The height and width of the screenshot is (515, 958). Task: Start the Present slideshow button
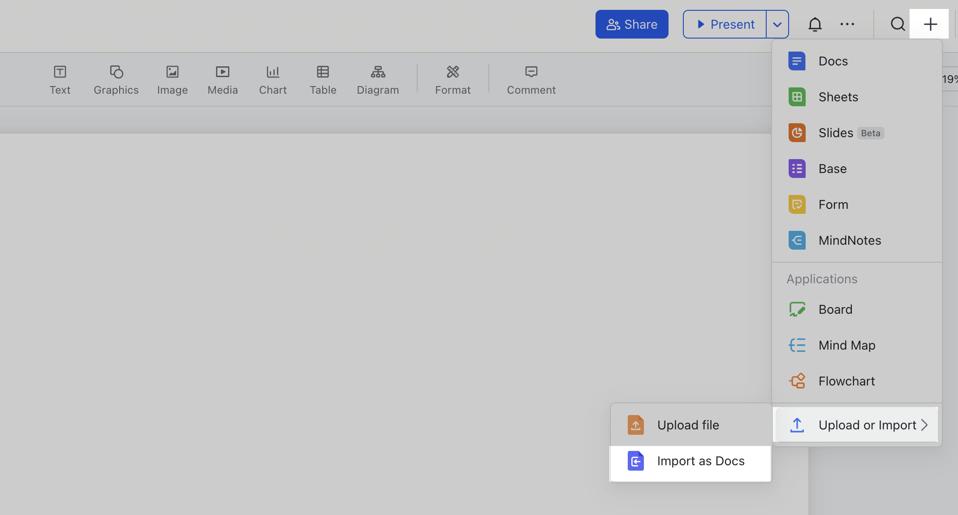tap(725, 24)
